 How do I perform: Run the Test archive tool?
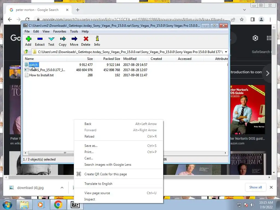(x=51, y=41)
